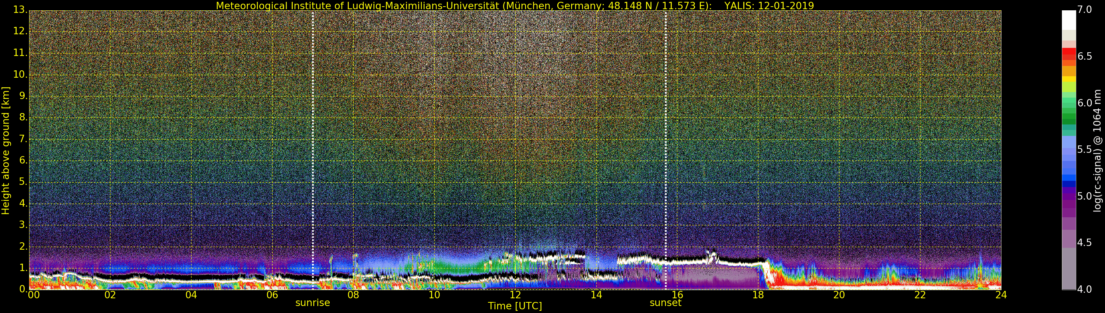Click the time tick label '24'
This screenshot has height=313, width=1105.
tap(1001, 295)
